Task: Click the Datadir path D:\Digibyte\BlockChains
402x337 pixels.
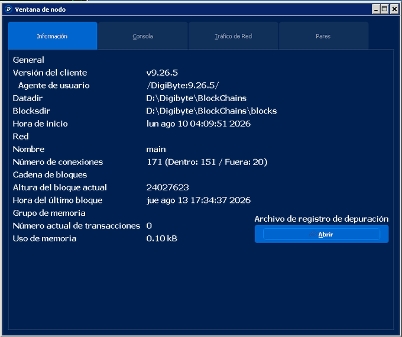Action: point(196,98)
